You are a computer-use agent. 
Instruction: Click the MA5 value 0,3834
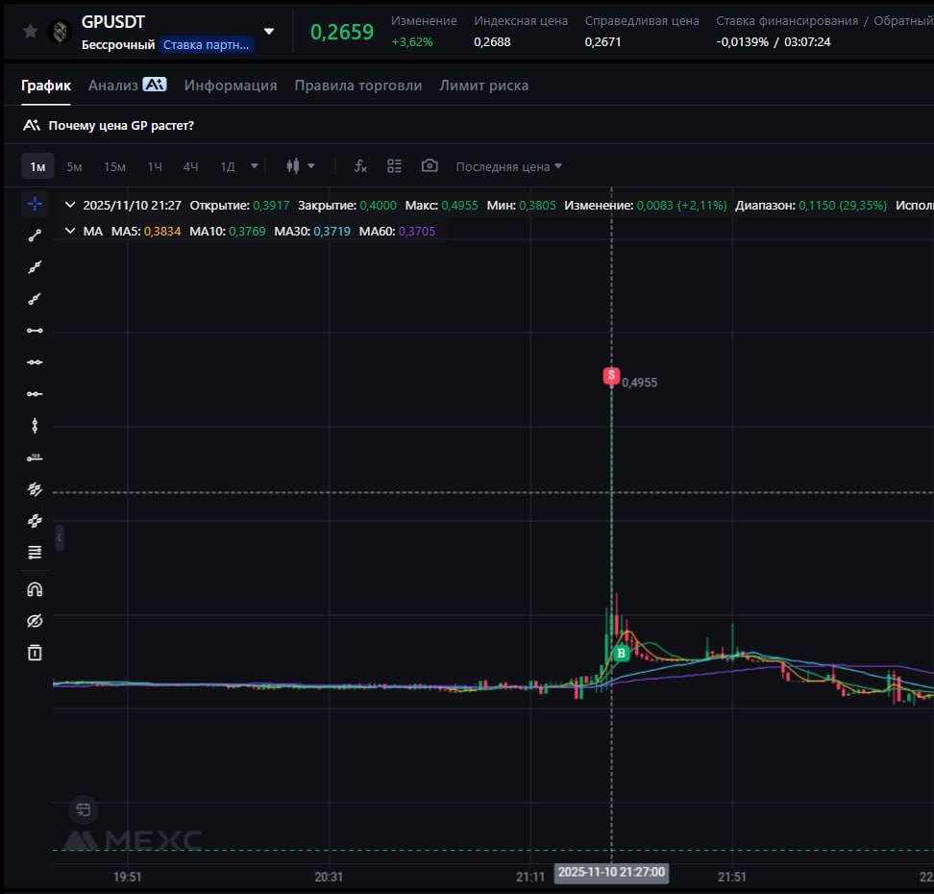click(162, 232)
